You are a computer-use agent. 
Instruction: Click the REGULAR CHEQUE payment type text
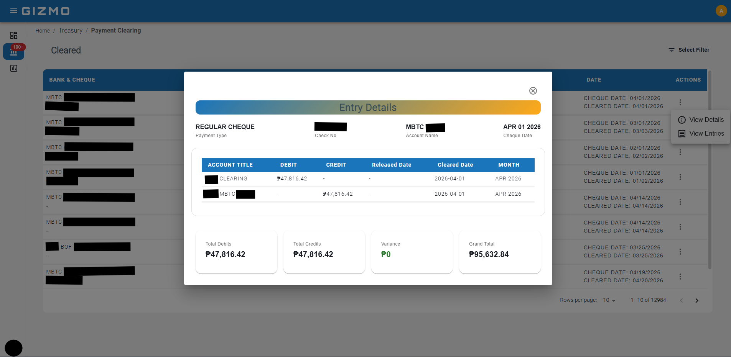tap(225, 127)
